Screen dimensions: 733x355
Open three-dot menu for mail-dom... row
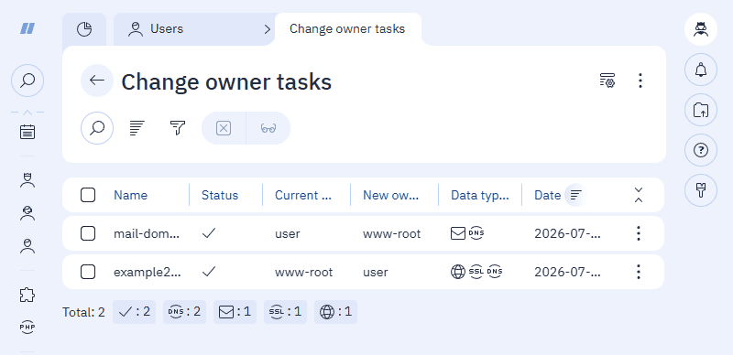tap(639, 233)
